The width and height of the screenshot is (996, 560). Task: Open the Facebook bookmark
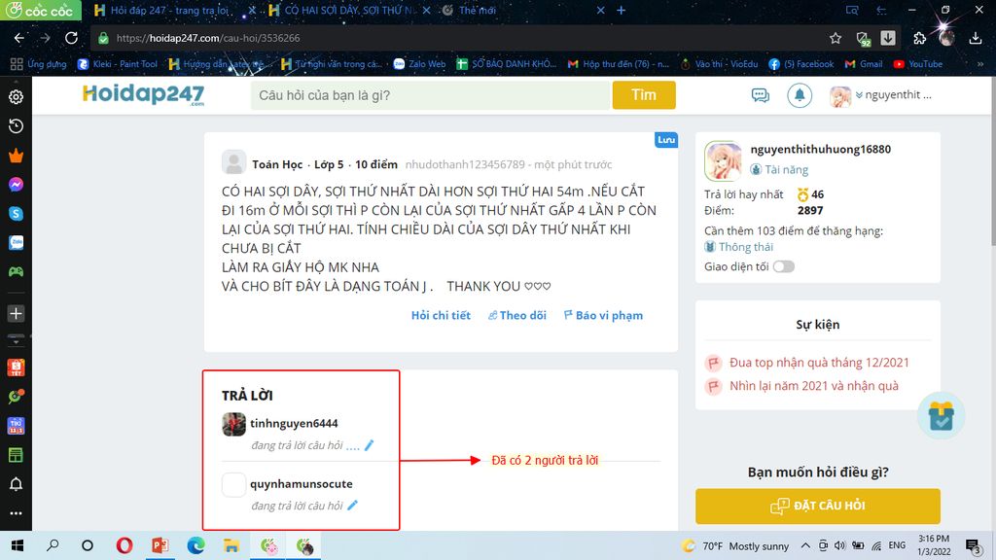pos(801,64)
